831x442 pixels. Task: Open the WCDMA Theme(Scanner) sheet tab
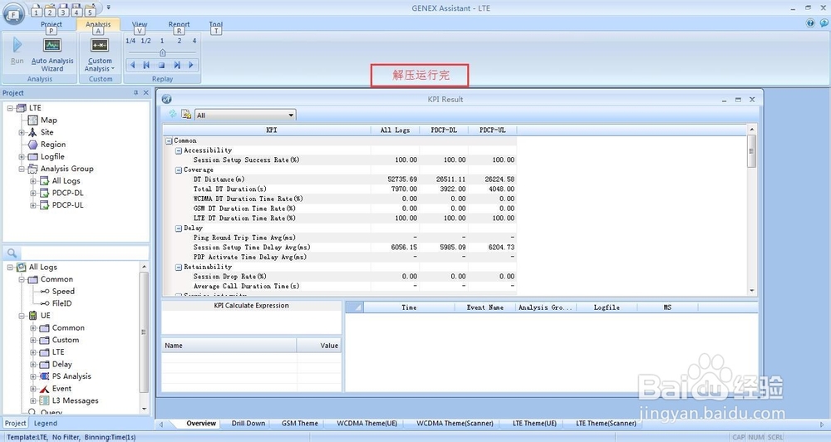(x=455, y=424)
